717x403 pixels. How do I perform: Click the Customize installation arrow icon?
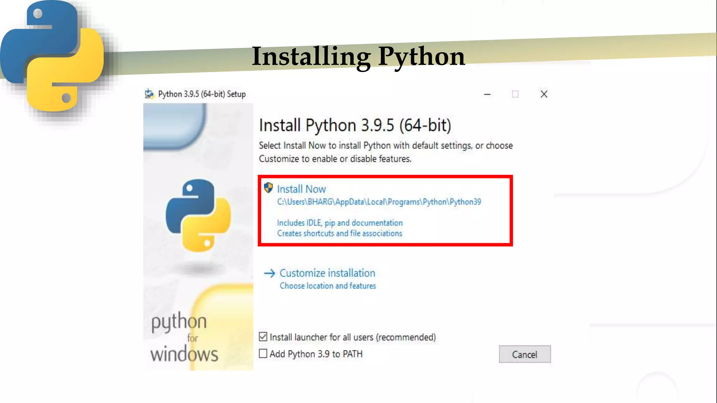click(269, 273)
